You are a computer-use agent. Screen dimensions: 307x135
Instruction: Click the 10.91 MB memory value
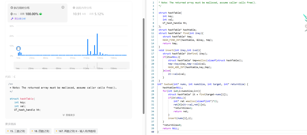[x=79, y=14]
